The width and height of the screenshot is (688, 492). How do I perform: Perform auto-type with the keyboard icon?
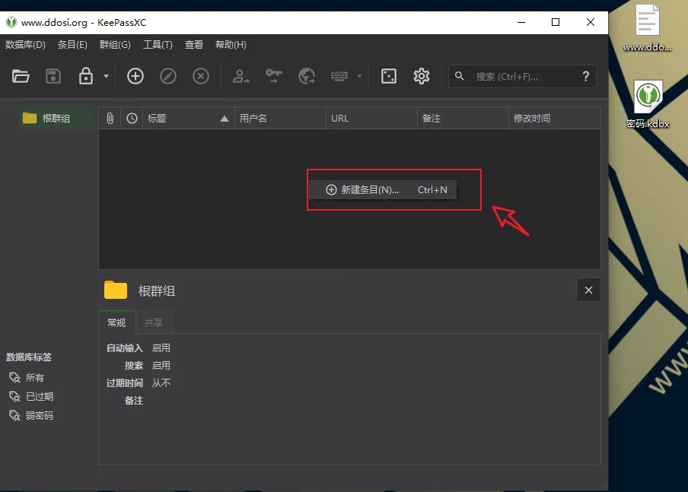tap(339, 76)
